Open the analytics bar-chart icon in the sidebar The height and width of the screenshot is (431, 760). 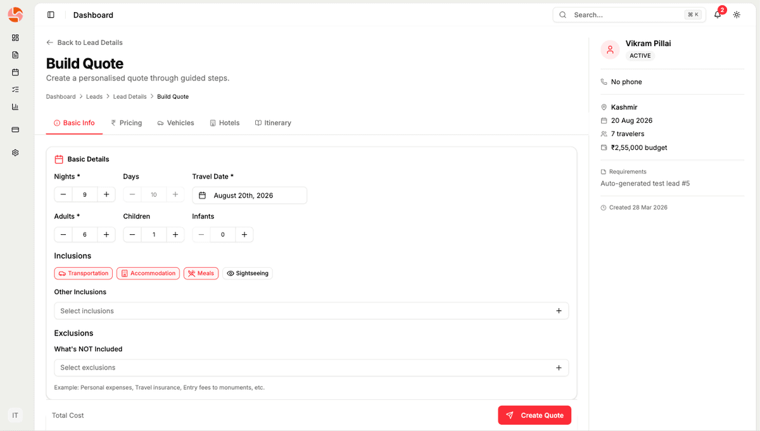click(15, 106)
